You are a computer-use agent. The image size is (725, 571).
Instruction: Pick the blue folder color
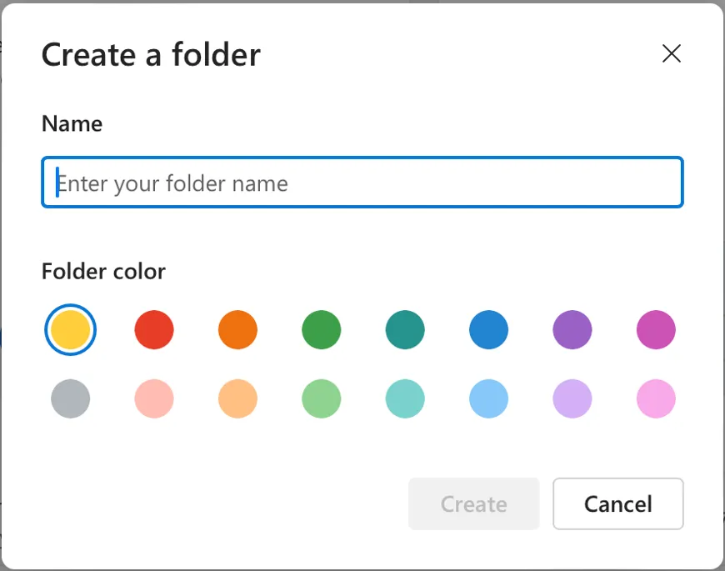[x=489, y=330]
